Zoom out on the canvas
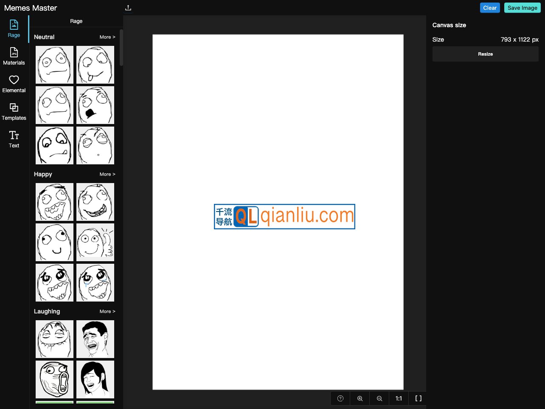Viewport: 545px width, 409px height. pyautogui.click(x=379, y=398)
